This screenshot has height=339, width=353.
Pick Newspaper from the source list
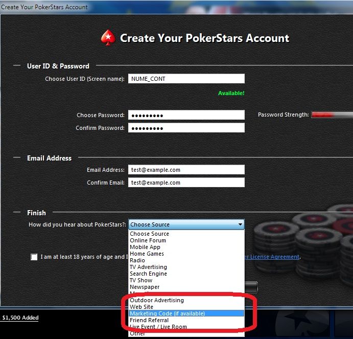click(186, 287)
